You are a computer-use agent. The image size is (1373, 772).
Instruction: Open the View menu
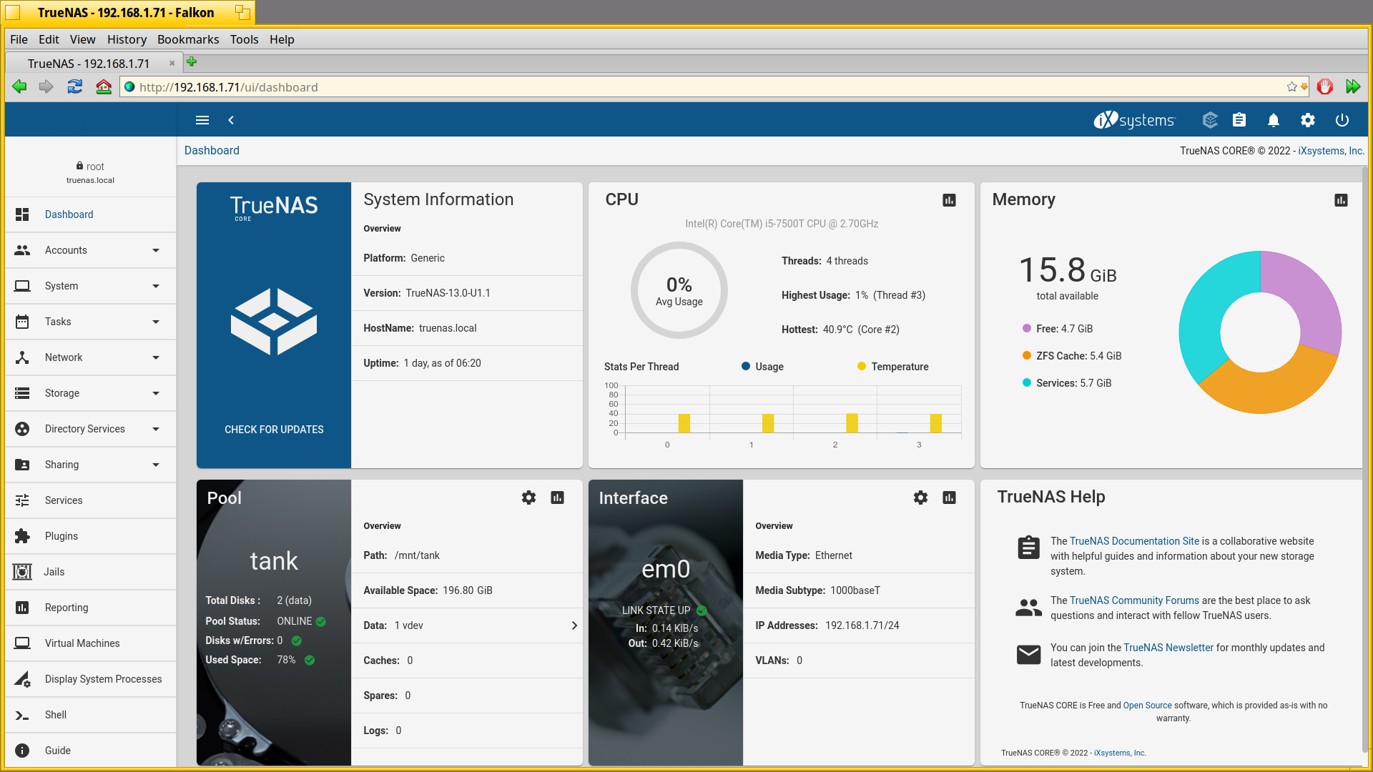(x=82, y=39)
